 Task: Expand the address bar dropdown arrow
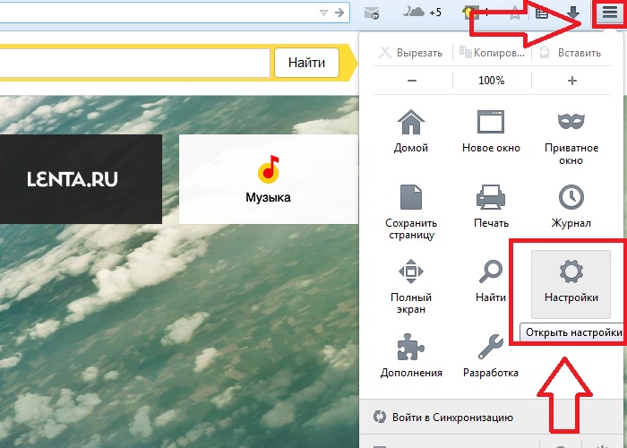323,13
